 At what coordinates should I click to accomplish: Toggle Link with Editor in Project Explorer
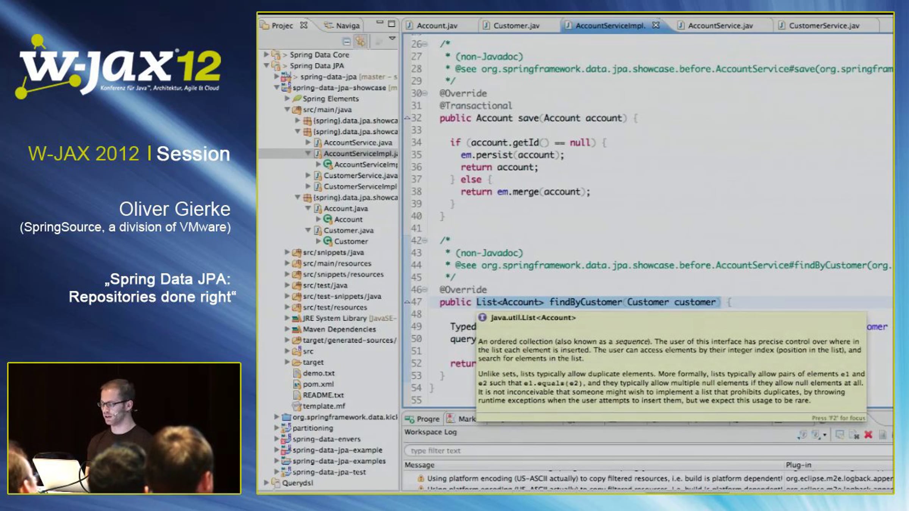point(360,41)
